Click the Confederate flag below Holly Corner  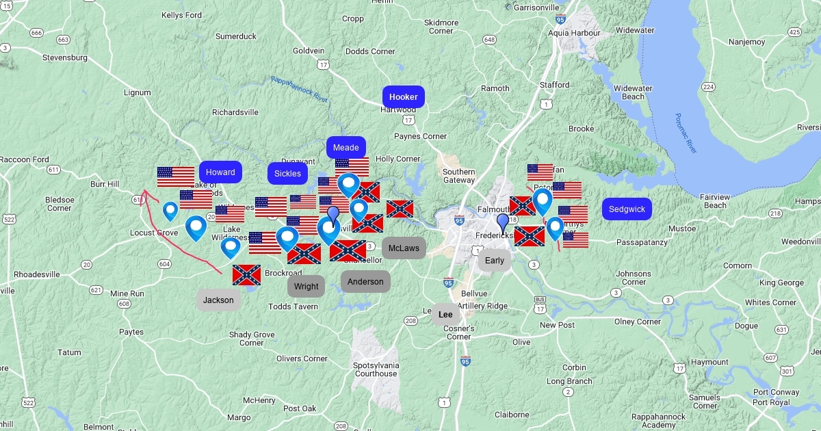(400, 209)
